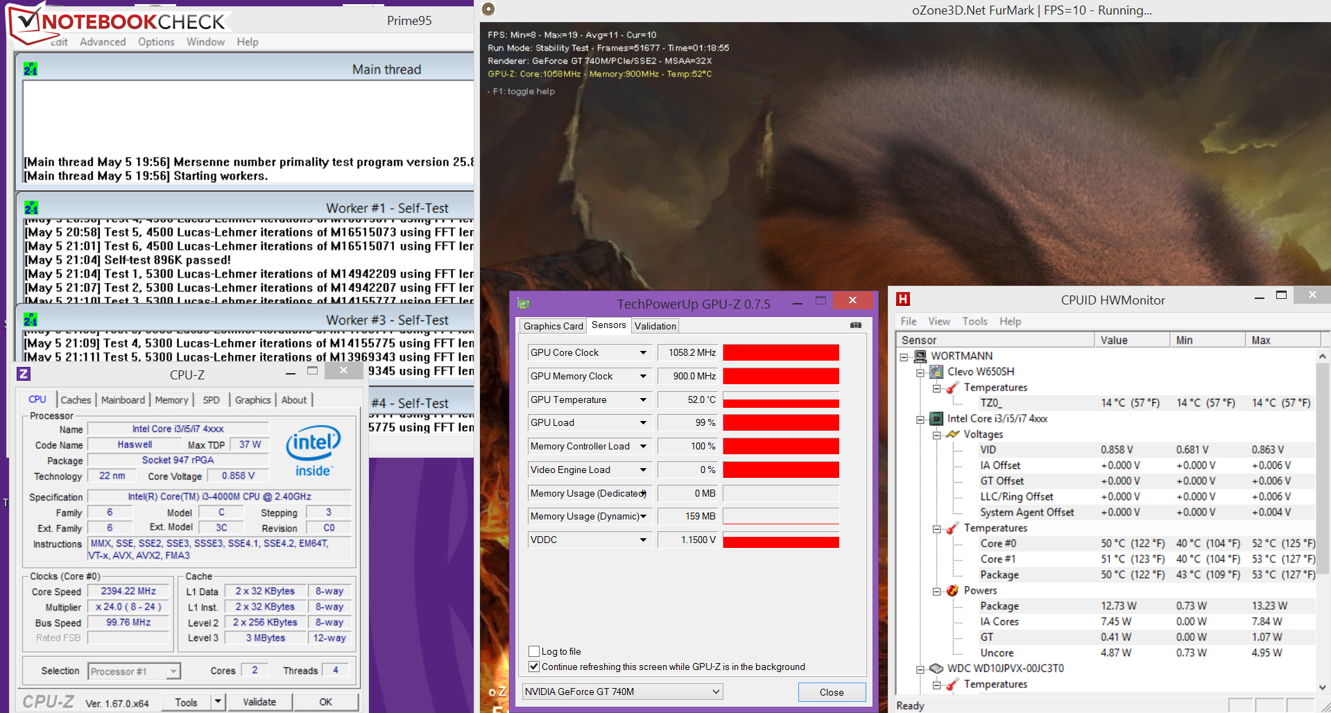The height and width of the screenshot is (713, 1331).
Task: Click the GPU Core Clock red graph
Action: (x=781, y=352)
